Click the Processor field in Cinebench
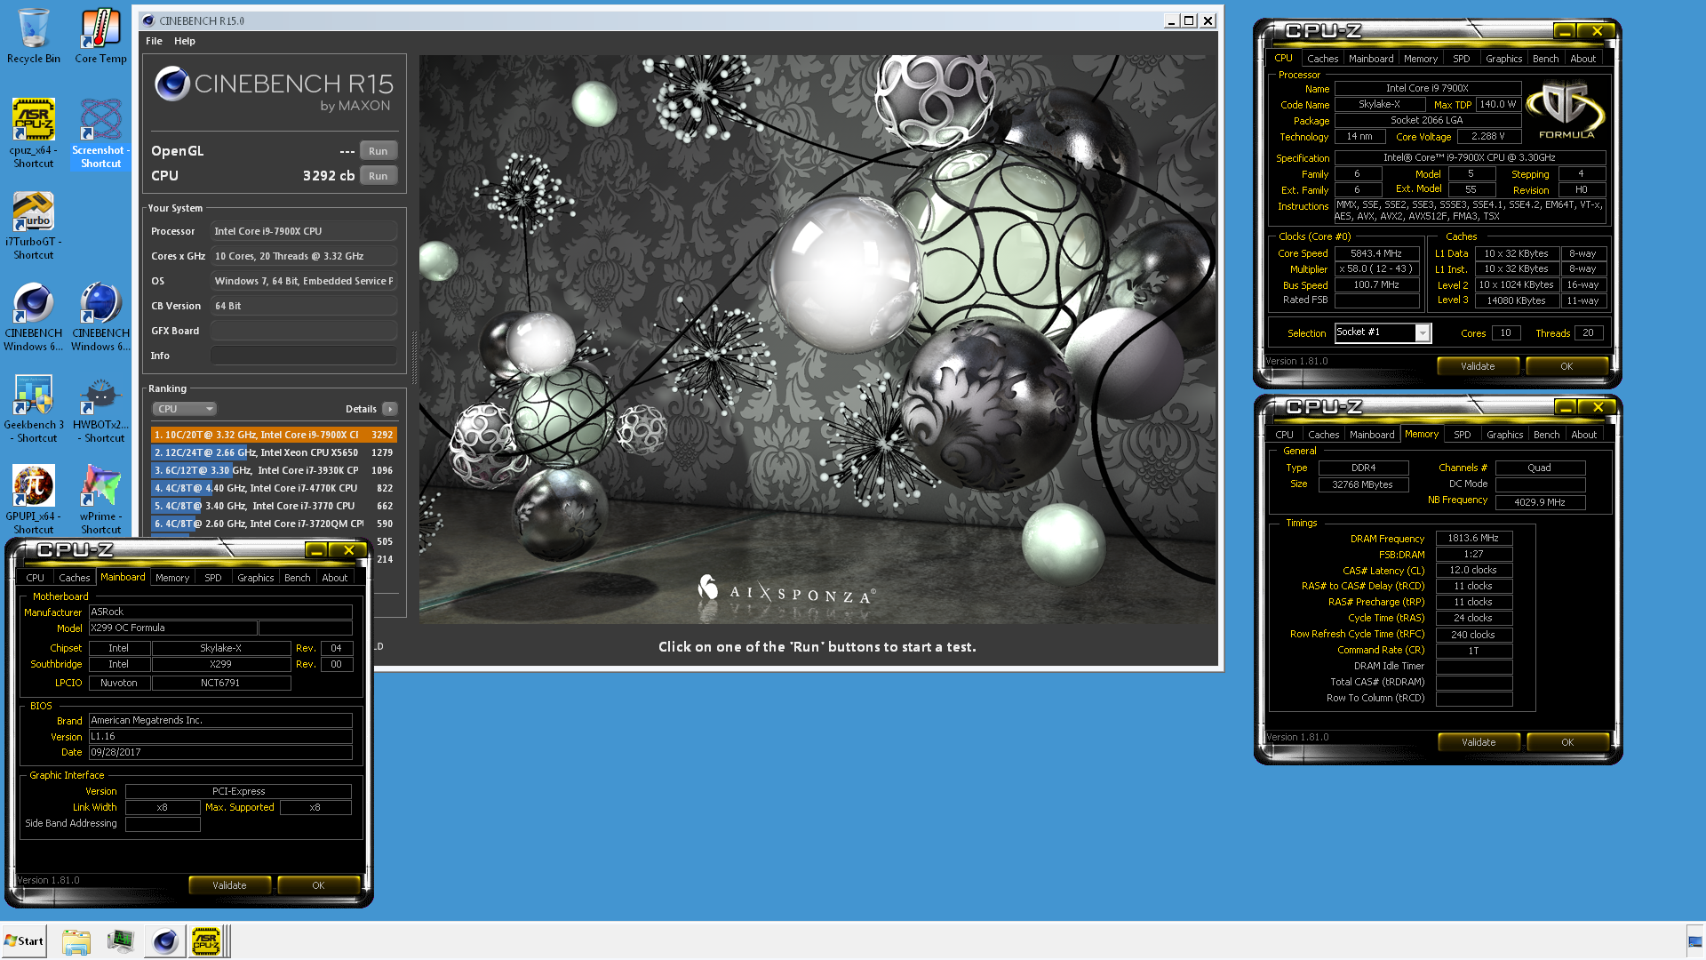Screen dimensions: 1706x960 tap(304, 231)
